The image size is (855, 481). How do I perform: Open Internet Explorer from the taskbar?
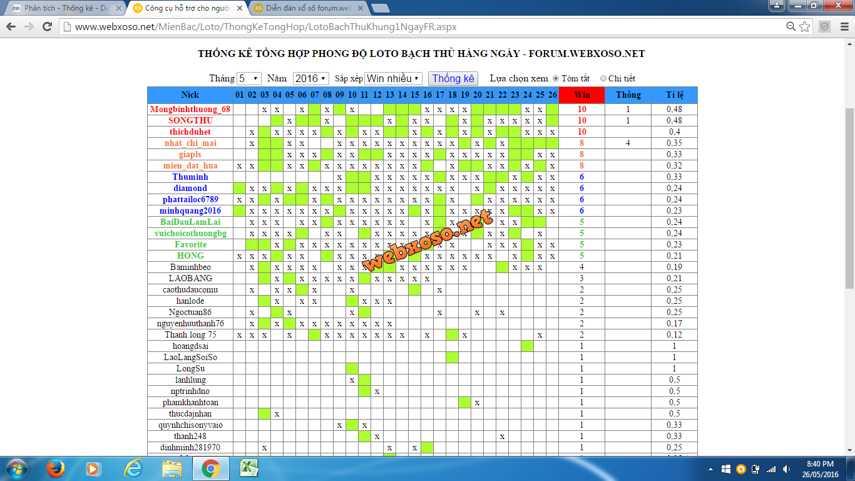[133, 468]
